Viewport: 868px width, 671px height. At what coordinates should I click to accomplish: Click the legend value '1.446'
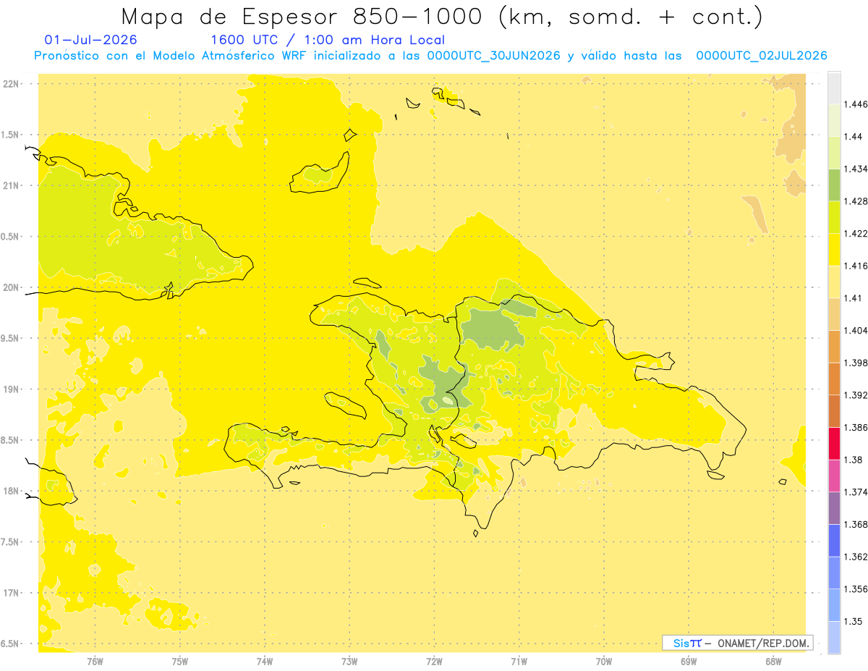click(856, 104)
